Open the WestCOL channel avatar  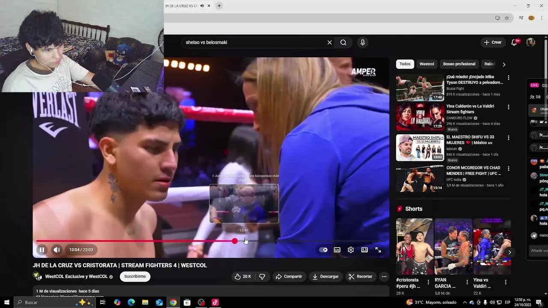click(x=38, y=276)
